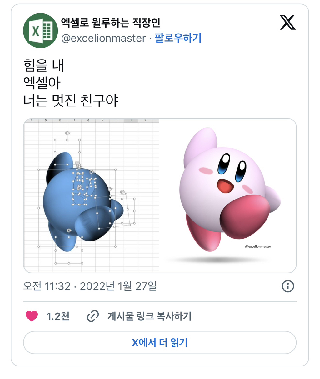320x379 pixels.
Task: Click the green Excel profile avatar
Action: (x=40, y=31)
